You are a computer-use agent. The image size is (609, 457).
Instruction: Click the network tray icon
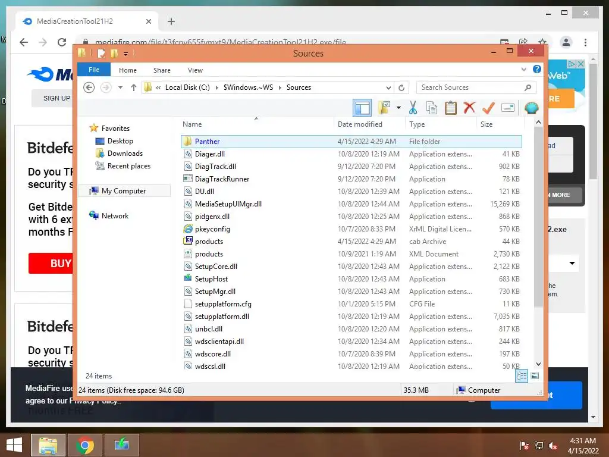[x=539, y=445]
